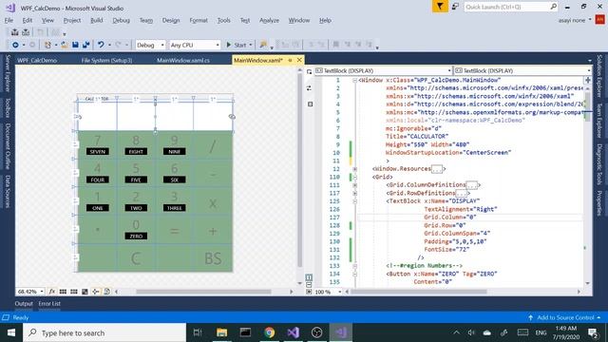
Task: Open Google Chrome from the taskbar
Action: tap(269, 332)
